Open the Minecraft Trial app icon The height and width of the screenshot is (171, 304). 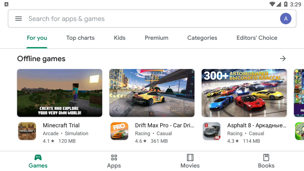pos(27,131)
